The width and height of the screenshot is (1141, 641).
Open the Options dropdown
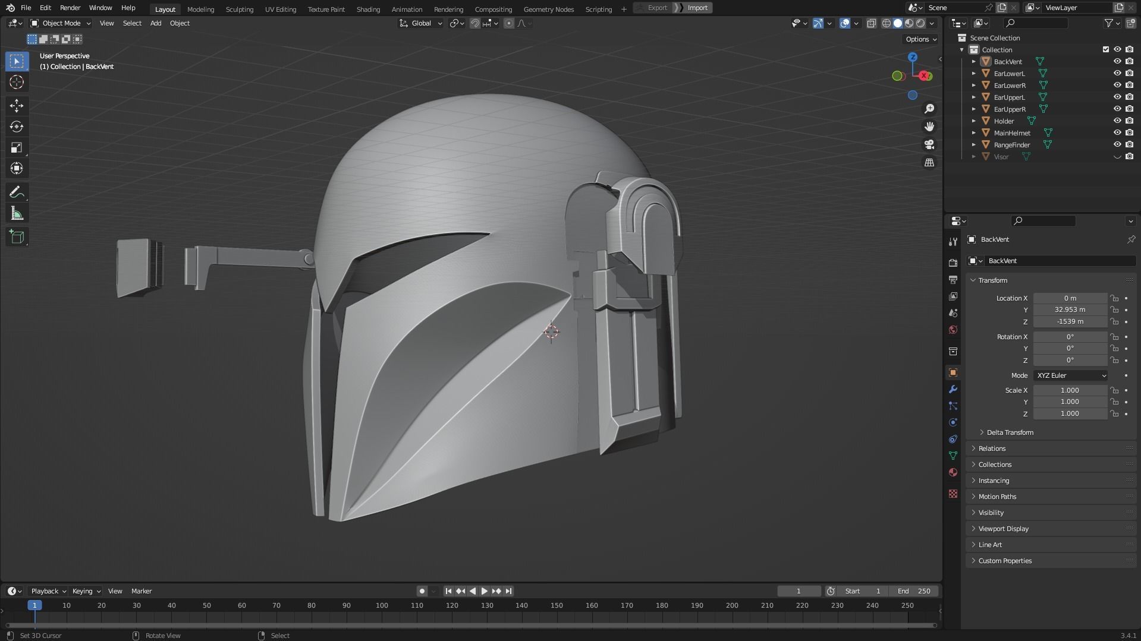point(920,39)
